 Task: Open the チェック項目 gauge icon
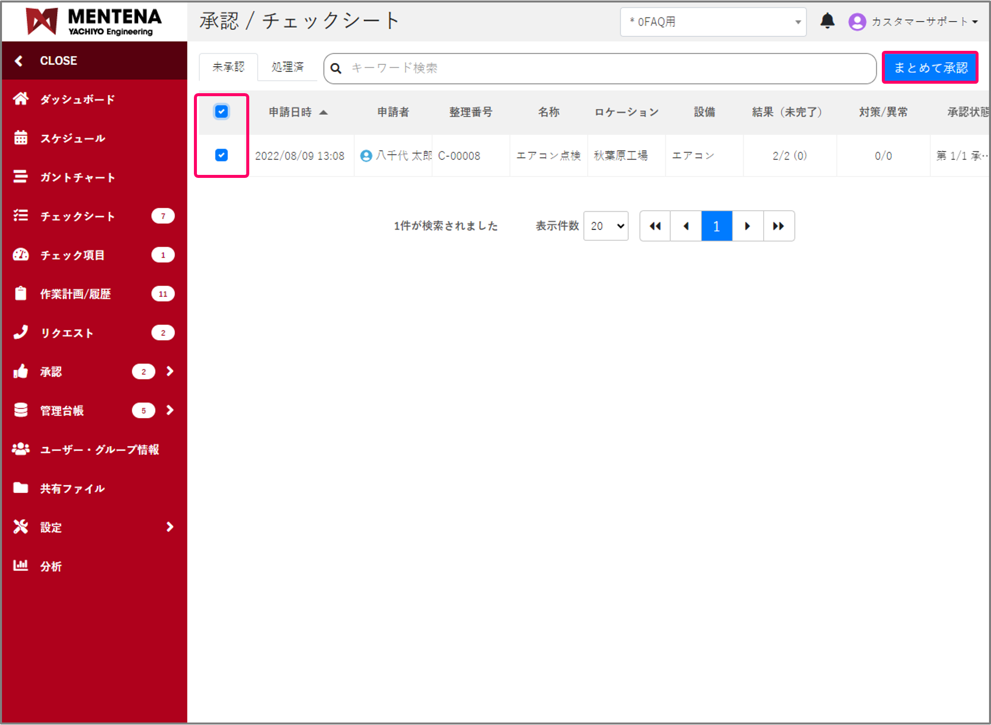(20, 255)
